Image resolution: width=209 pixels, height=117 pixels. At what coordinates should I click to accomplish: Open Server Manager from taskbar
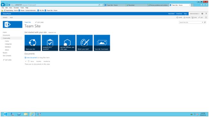pos(12,114)
